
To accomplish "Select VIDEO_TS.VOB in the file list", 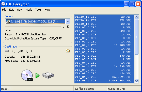I will pyautogui.click(x=104, y=20).
